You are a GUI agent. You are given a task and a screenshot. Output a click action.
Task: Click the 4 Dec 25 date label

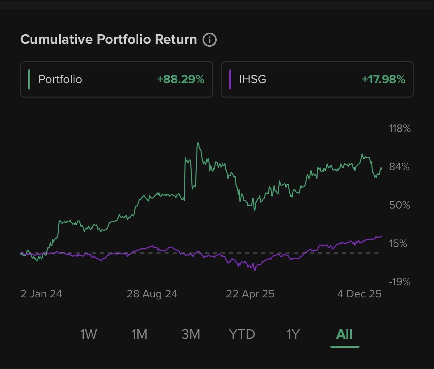[x=359, y=294]
